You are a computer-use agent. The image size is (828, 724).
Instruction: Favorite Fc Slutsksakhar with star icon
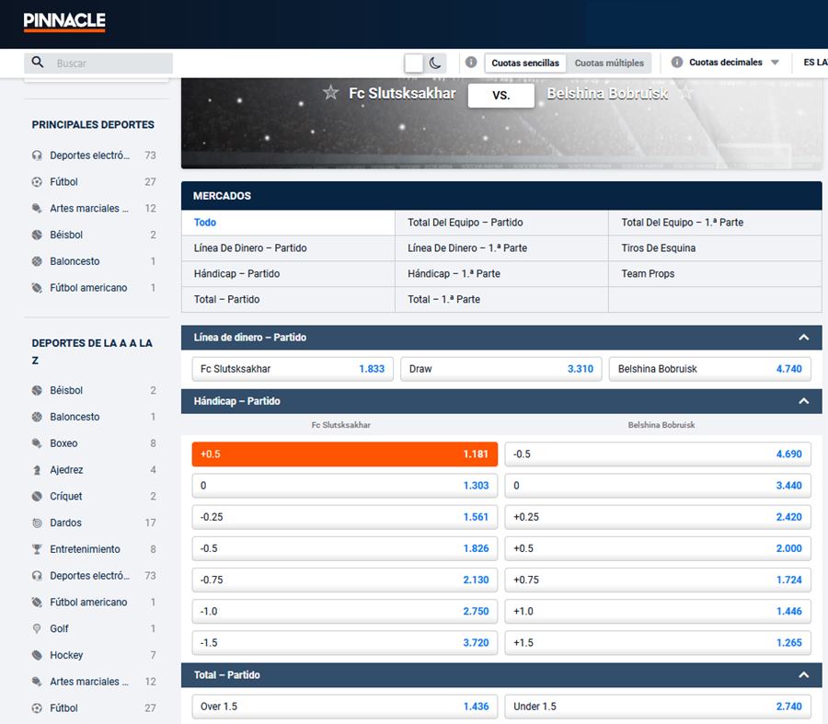click(x=331, y=93)
